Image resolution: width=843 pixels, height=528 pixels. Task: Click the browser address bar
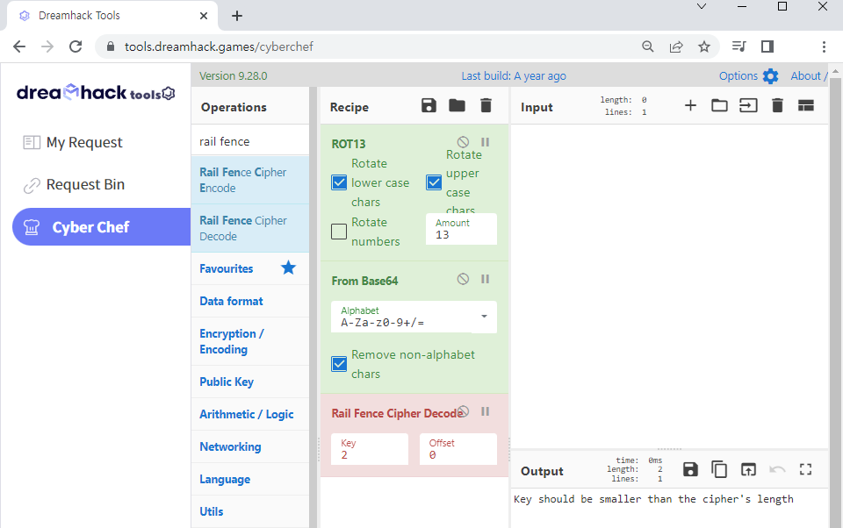pos(365,46)
